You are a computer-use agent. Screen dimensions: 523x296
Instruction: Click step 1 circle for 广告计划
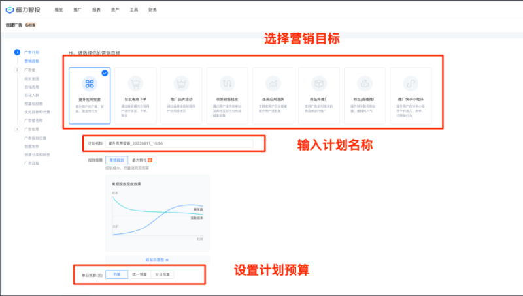(17, 52)
